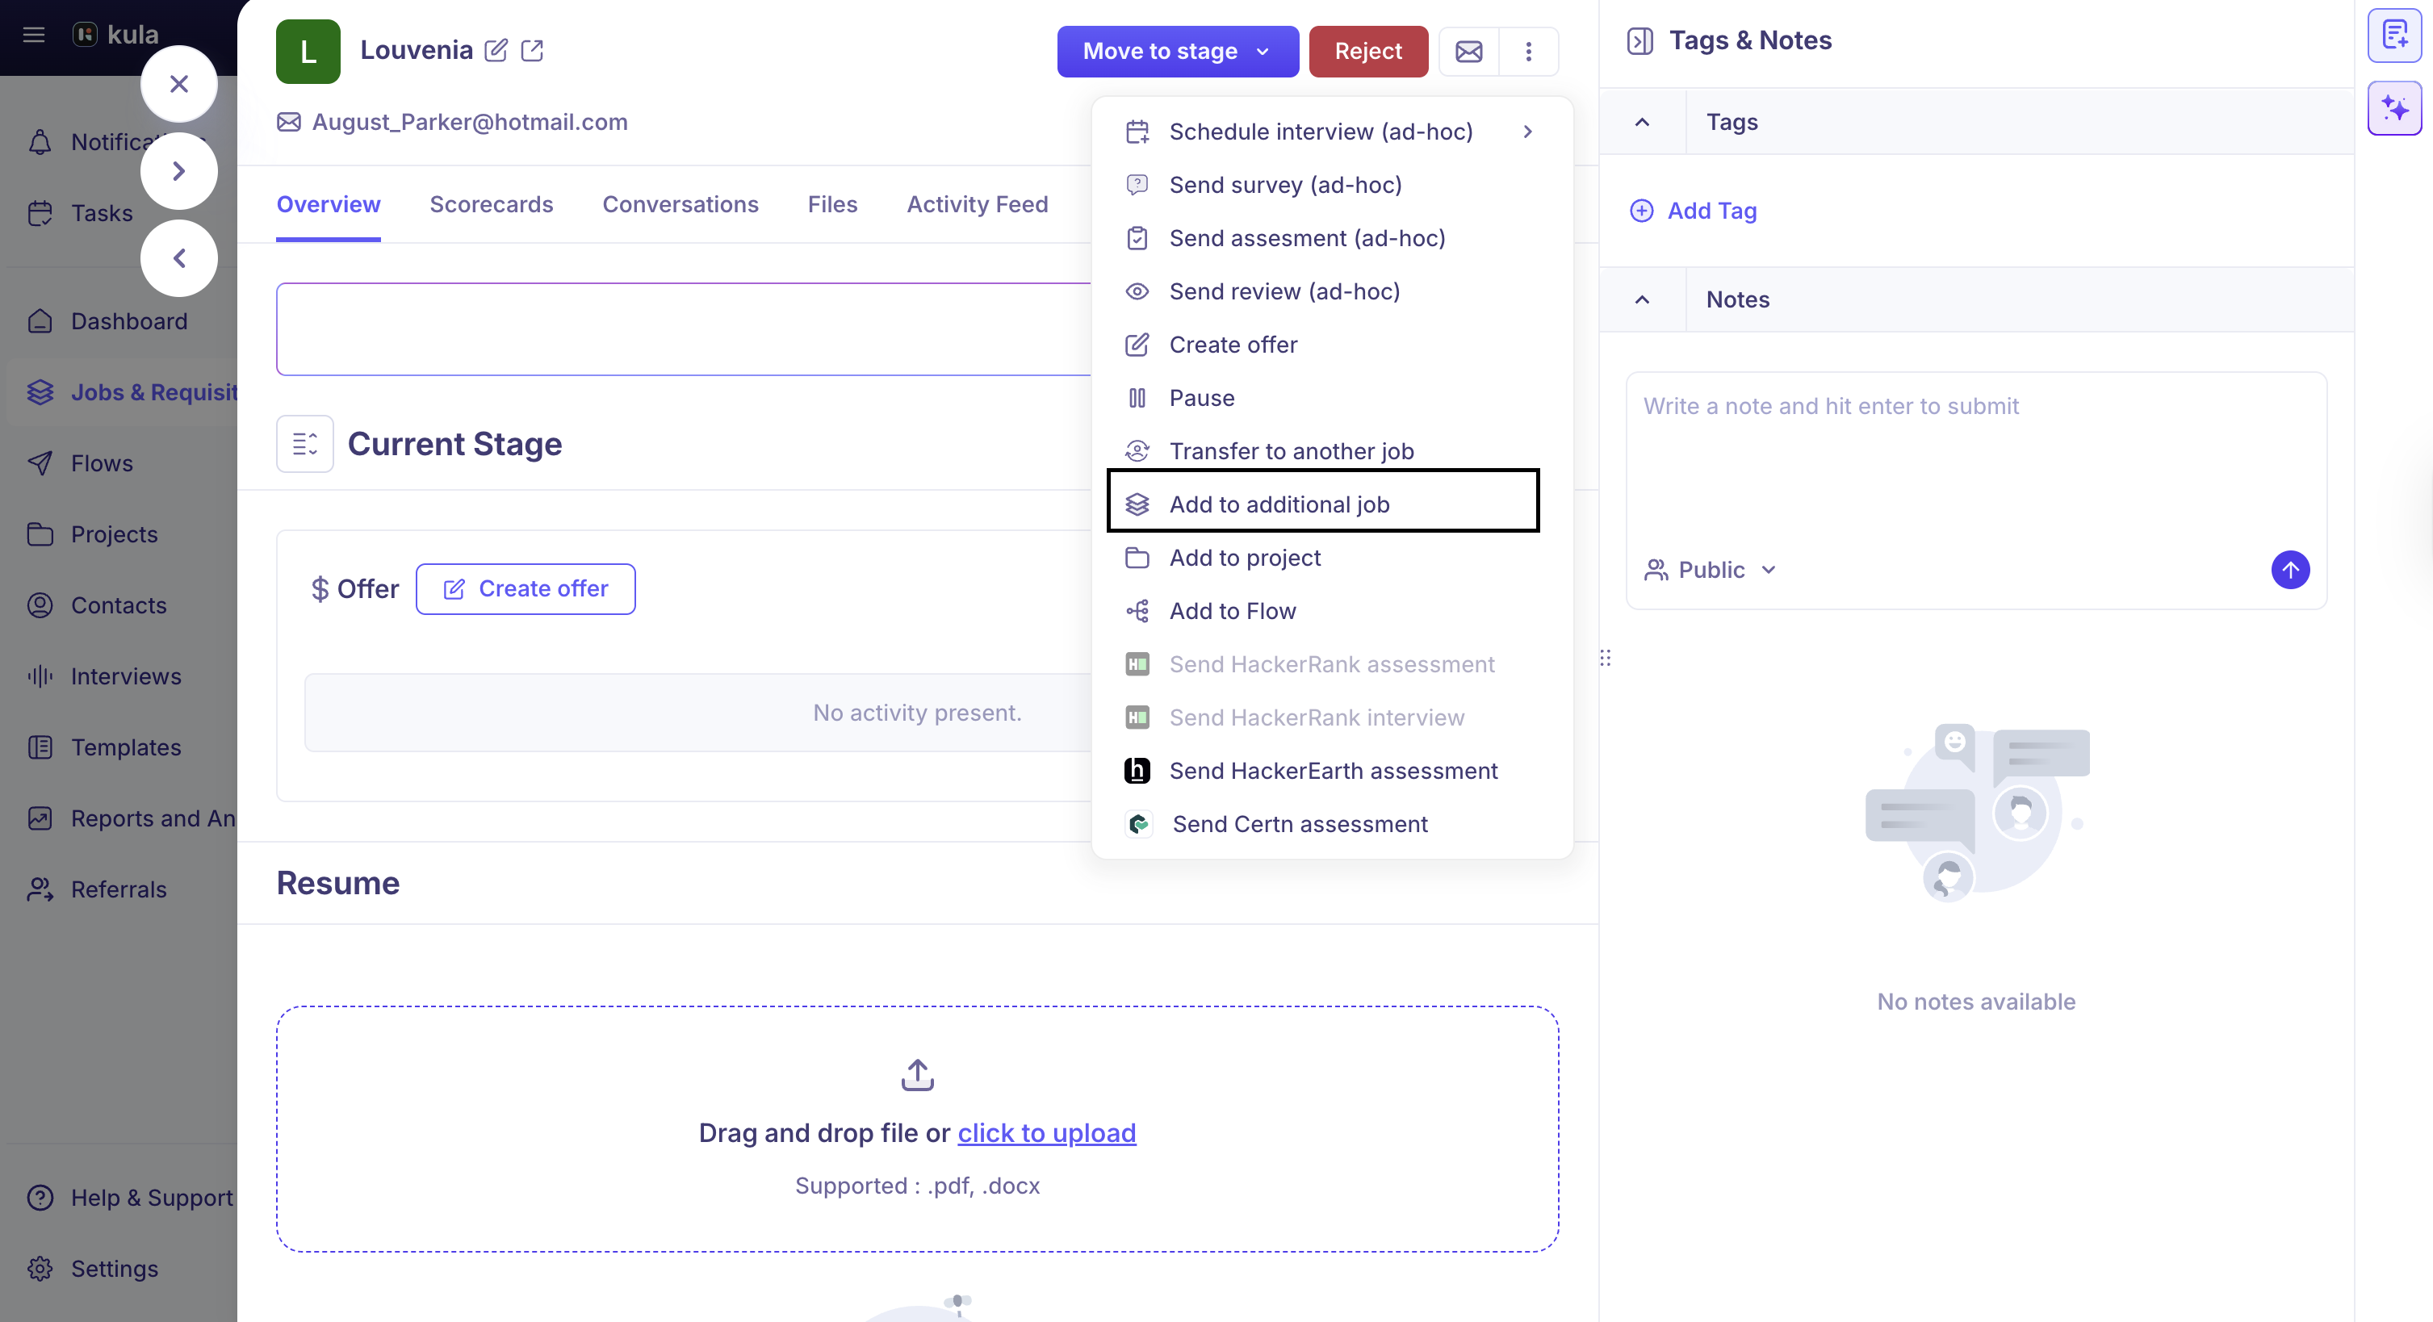Click the Current Stage list icon
2433x1322 pixels.
(304, 444)
